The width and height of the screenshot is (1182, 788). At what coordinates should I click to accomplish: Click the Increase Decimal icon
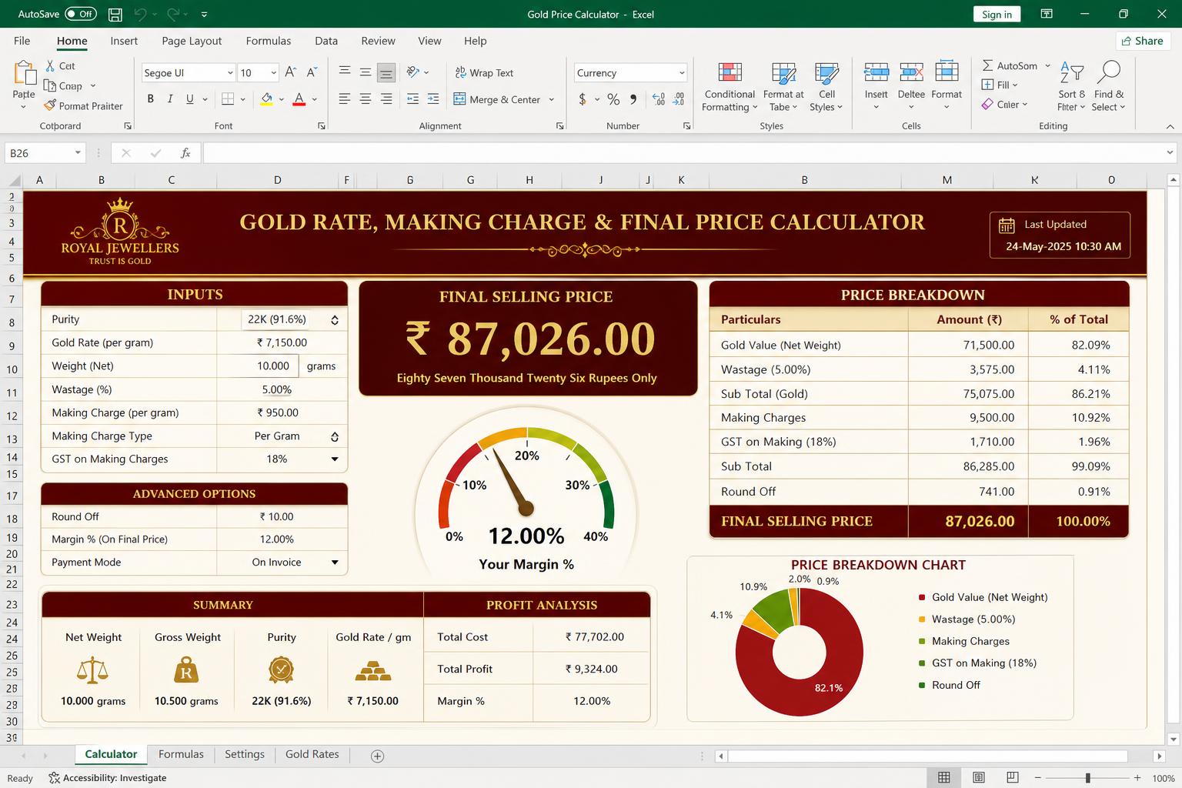click(x=659, y=99)
